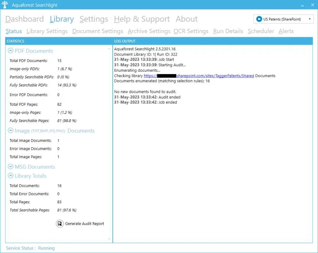Switch to the Library Settings tab
Image resolution: width=318 pixels, height=253 pixels.
pyautogui.click(x=47, y=31)
